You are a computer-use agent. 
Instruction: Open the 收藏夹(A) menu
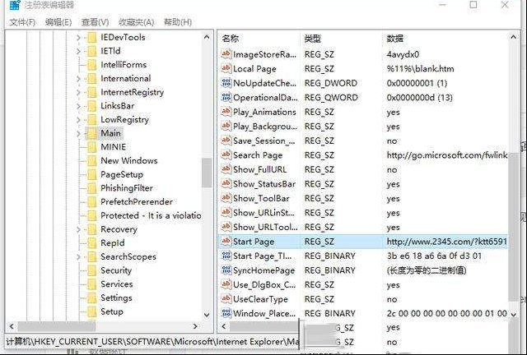(136, 22)
